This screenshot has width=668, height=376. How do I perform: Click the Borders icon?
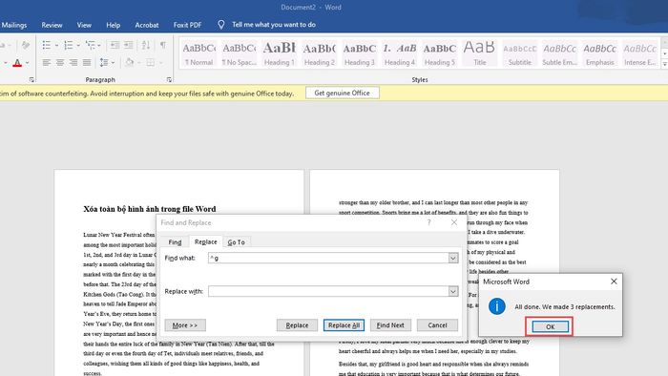tap(151, 63)
